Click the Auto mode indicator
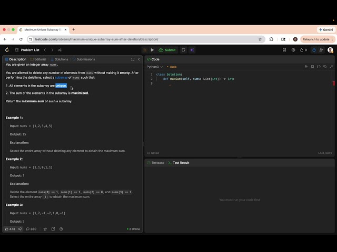Viewport: 337px width, 252px height. [x=172, y=67]
